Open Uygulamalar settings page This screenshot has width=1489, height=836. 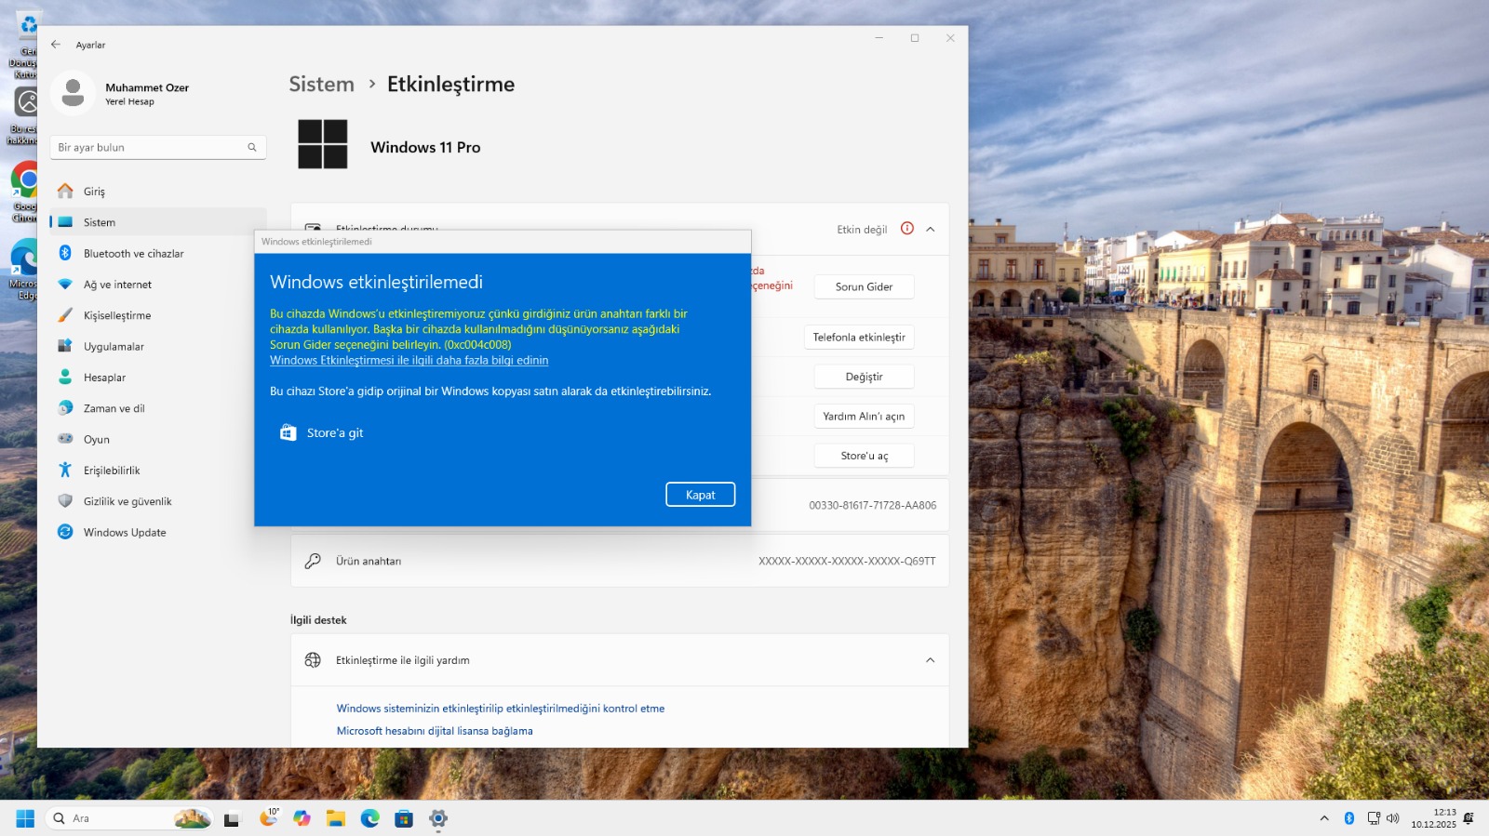point(158,346)
